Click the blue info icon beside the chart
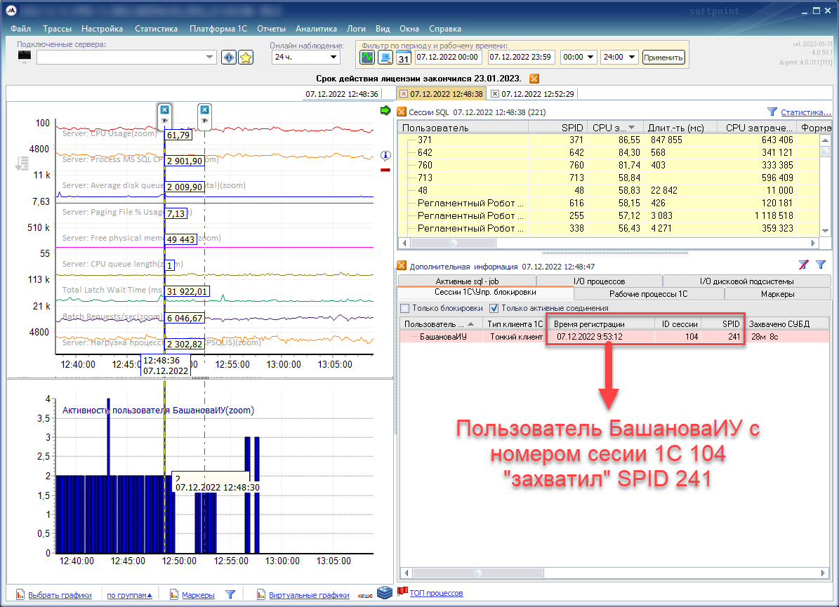Image resolution: width=839 pixels, height=607 pixels. pyautogui.click(x=385, y=155)
